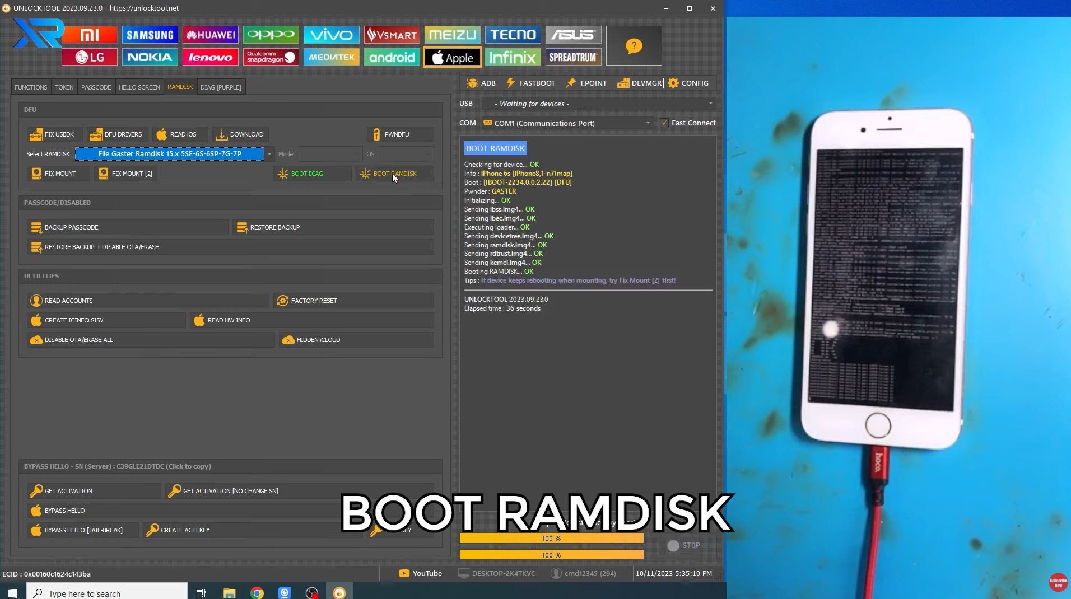
Task: Select the Infinix brand icon
Action: pyautogui.click(x=513, y=57)
